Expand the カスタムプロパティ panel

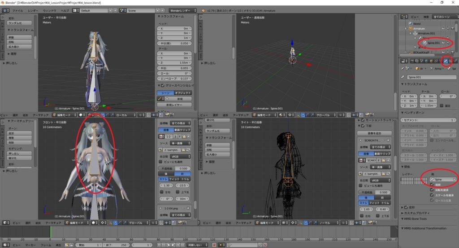click(403, 213)
